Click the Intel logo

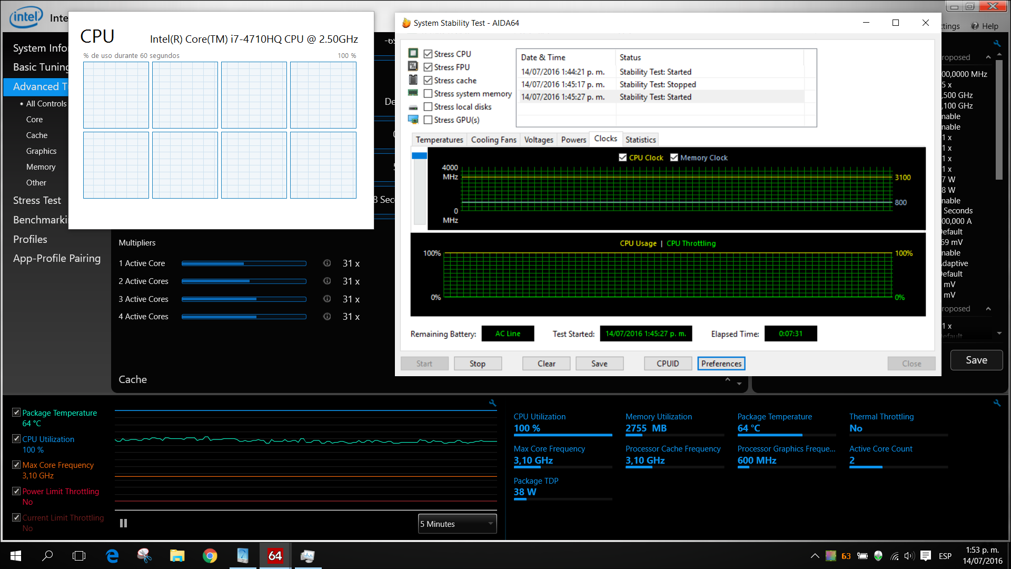(x=26, y=17)
